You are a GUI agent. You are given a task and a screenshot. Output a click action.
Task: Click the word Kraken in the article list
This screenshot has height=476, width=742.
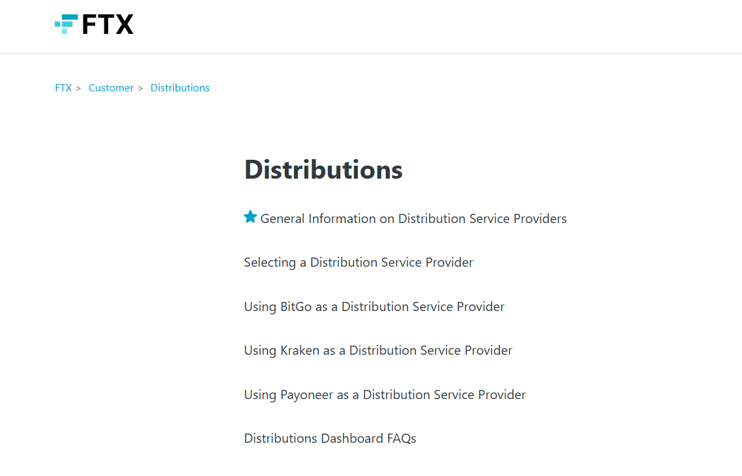click(x=300, y=351)
